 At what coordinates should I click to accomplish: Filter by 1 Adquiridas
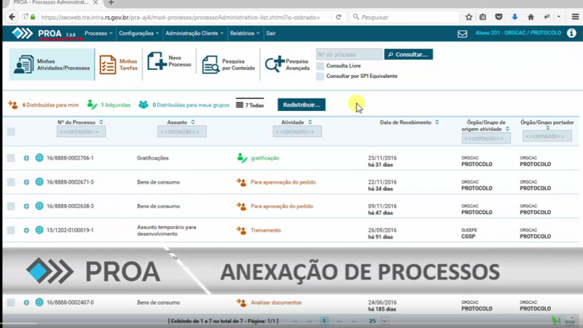109,105
